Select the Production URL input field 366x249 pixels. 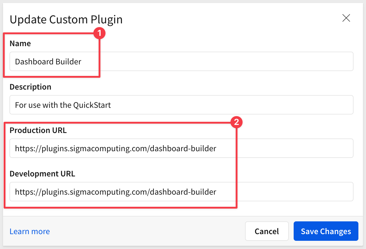(x=274, y=148)
